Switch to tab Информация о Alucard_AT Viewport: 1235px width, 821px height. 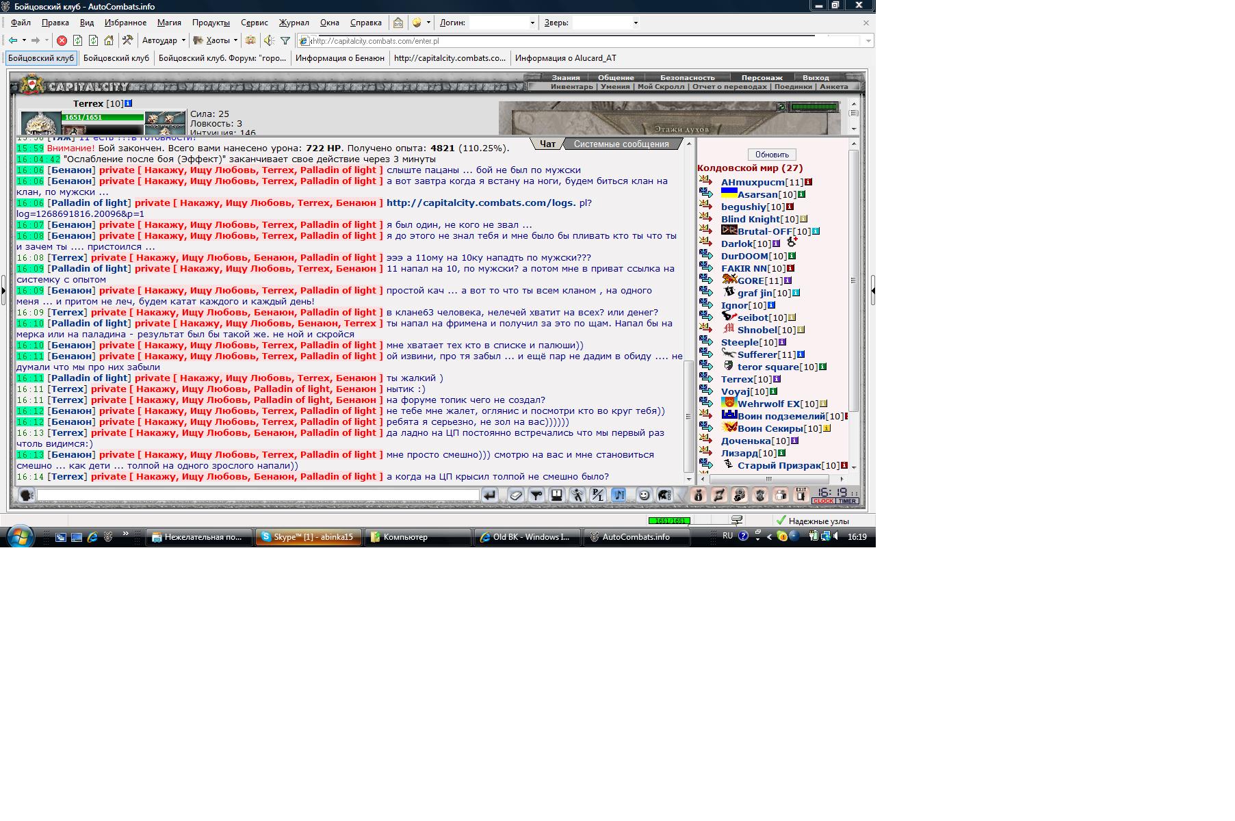(566, 58)
